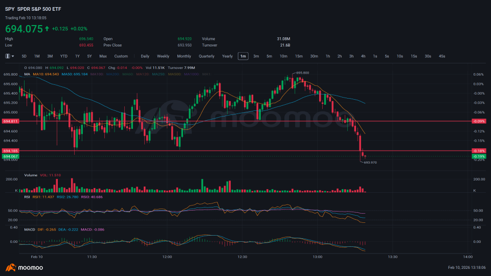The height and width of the screenshot is (276, 491).
Task: Switch to Daily candles
Action: click(145, 56)
